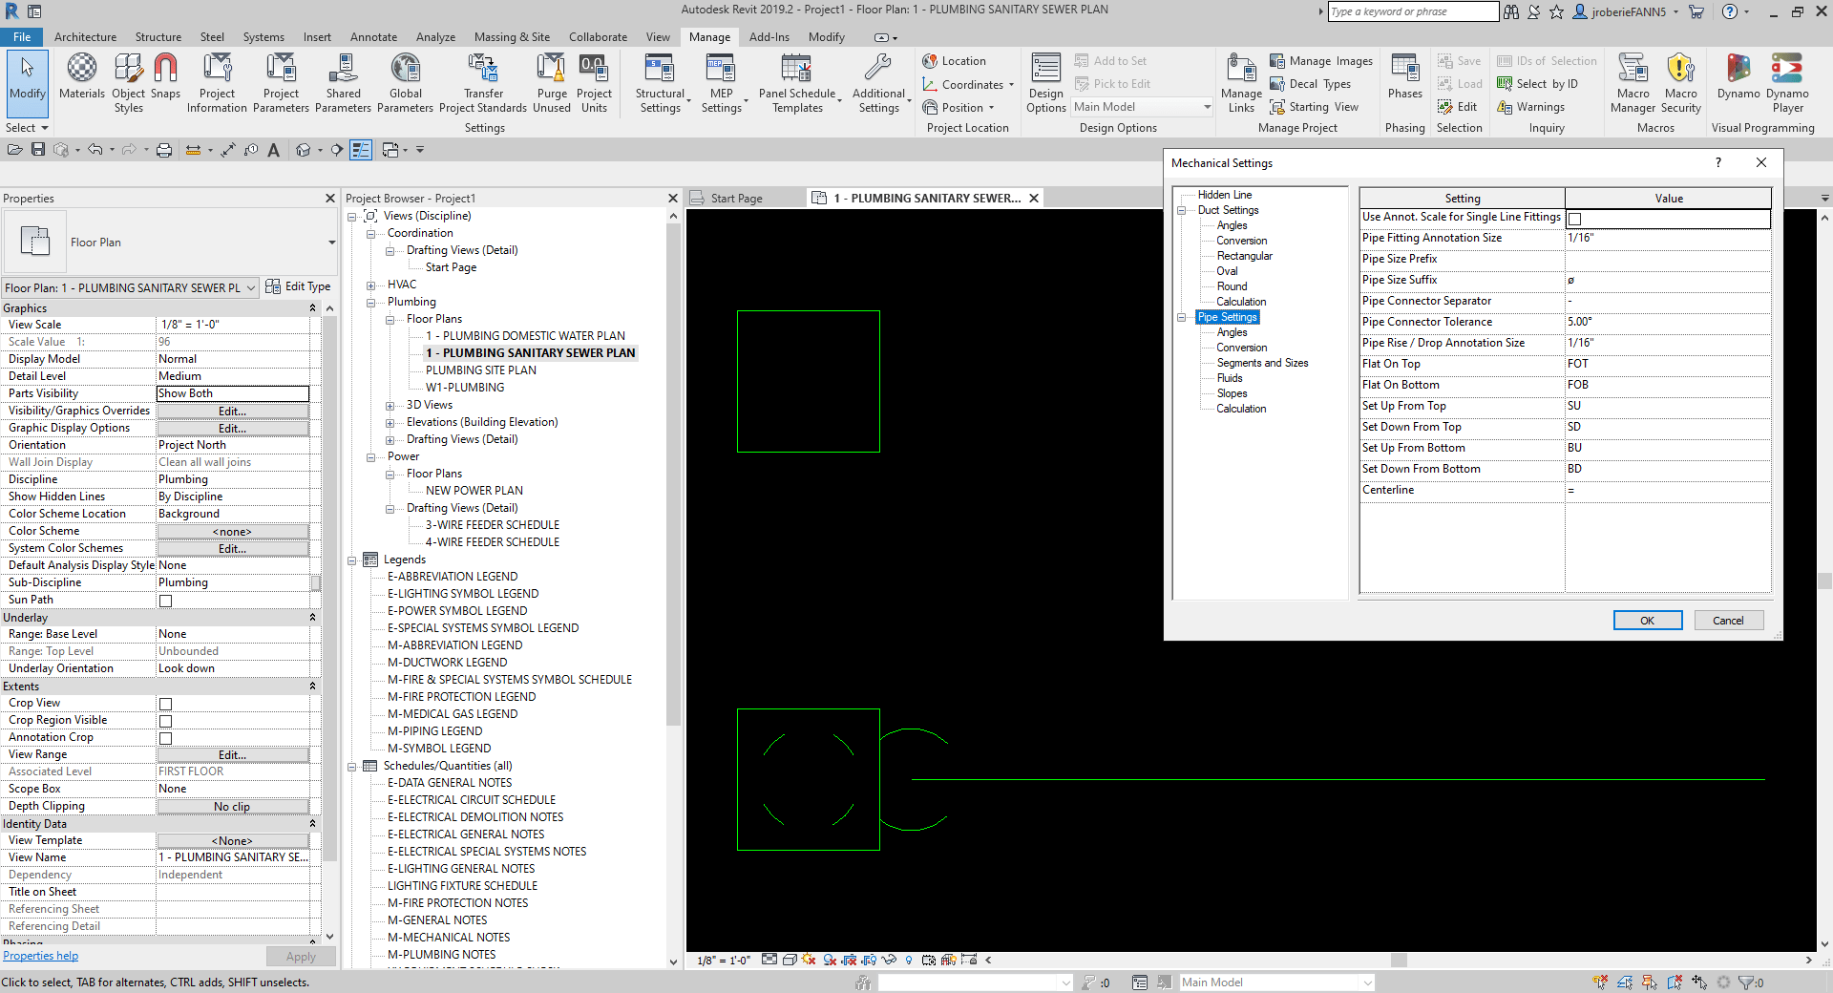The image size is (1833, 993).
Task: Enable Use Annot. Scale for Single Line Fittings
Action: point(1573,219)
